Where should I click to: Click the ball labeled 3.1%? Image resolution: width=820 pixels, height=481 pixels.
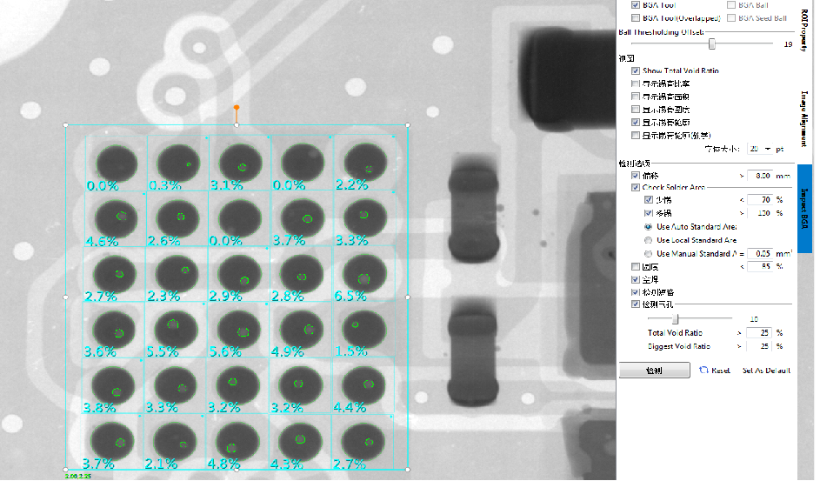(241, 164)
